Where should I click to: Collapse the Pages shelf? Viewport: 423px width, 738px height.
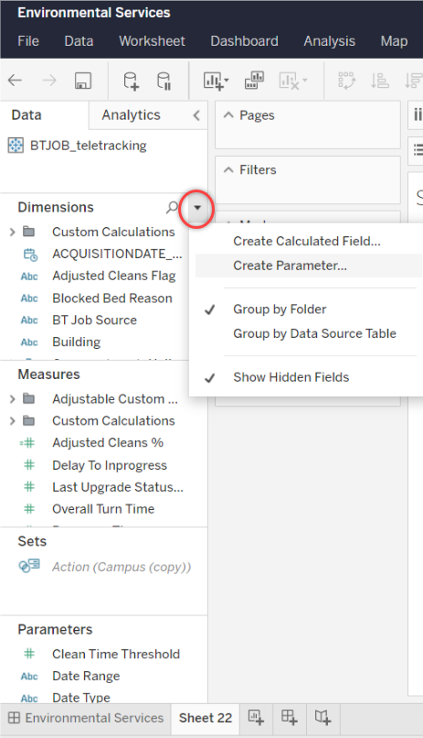228,115
